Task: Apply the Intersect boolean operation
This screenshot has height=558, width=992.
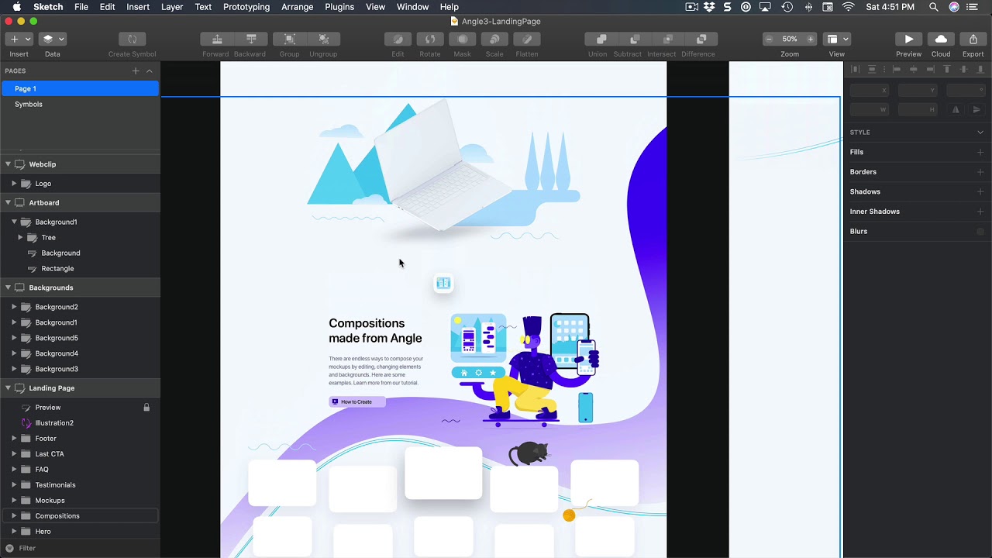Action: [668, 39]
